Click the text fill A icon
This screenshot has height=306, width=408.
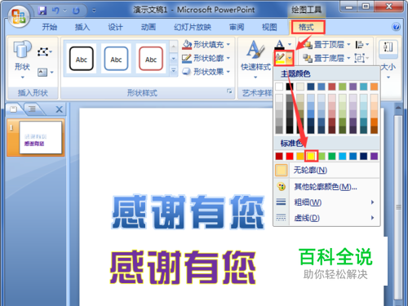[280, 44]
